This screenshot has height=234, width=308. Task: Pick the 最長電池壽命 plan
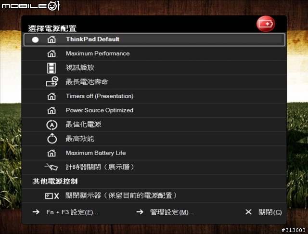[x=154, y=82]
